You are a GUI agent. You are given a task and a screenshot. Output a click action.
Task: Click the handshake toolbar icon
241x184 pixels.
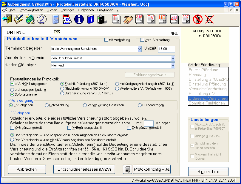128,19
